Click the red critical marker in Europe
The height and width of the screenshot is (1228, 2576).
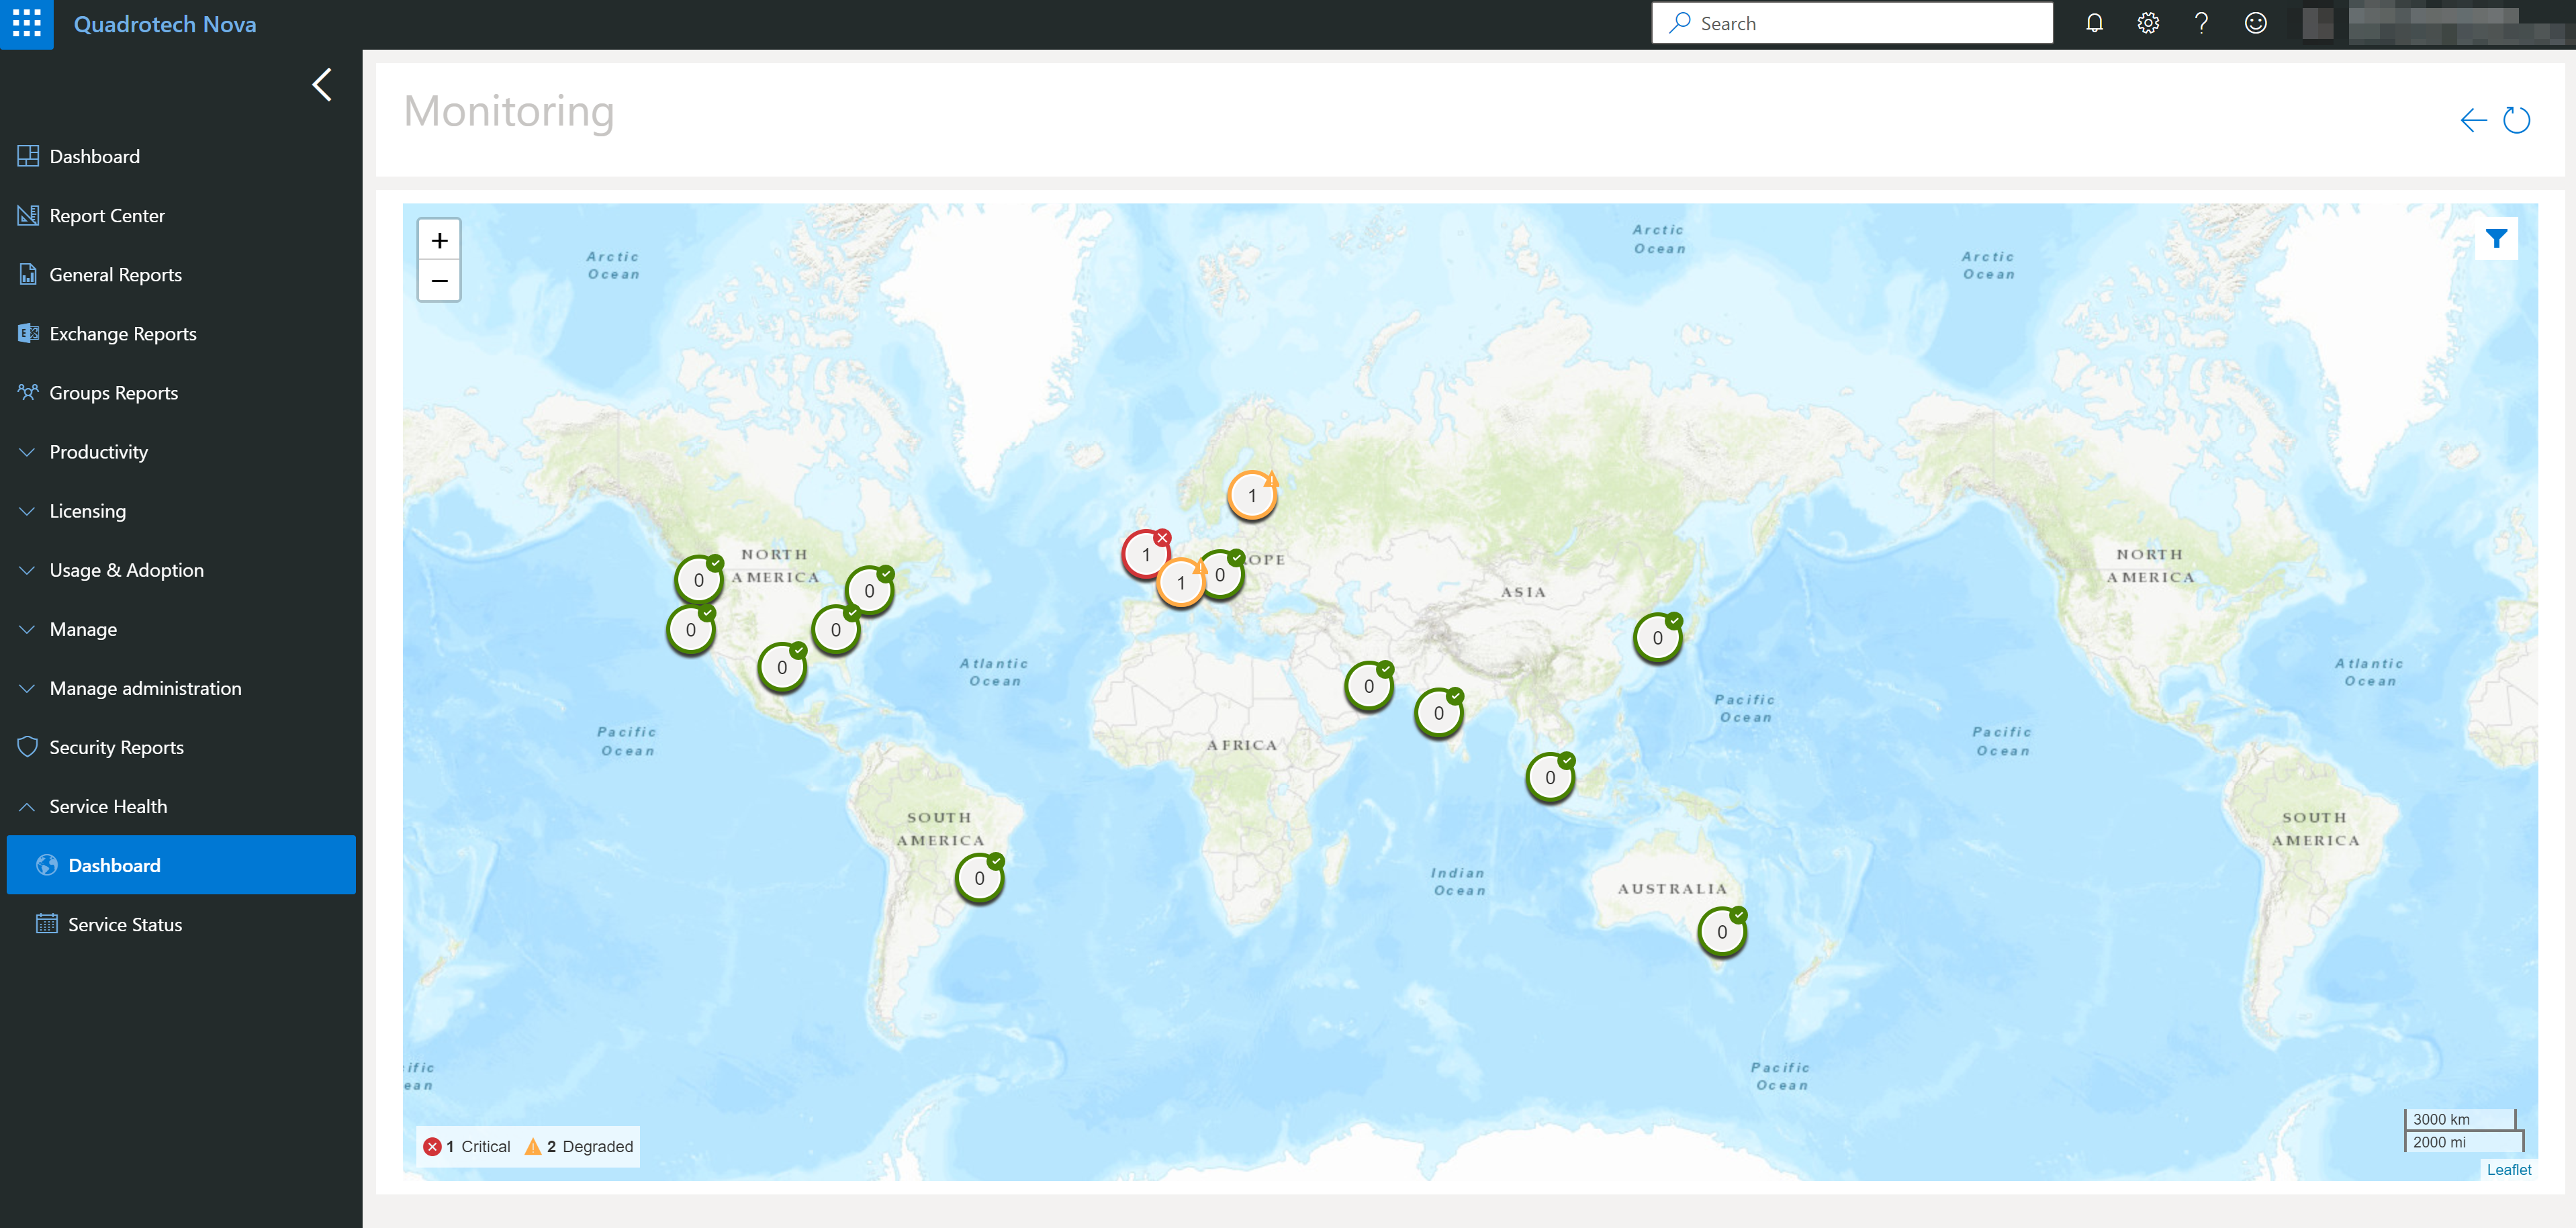tap(1146, 554)
